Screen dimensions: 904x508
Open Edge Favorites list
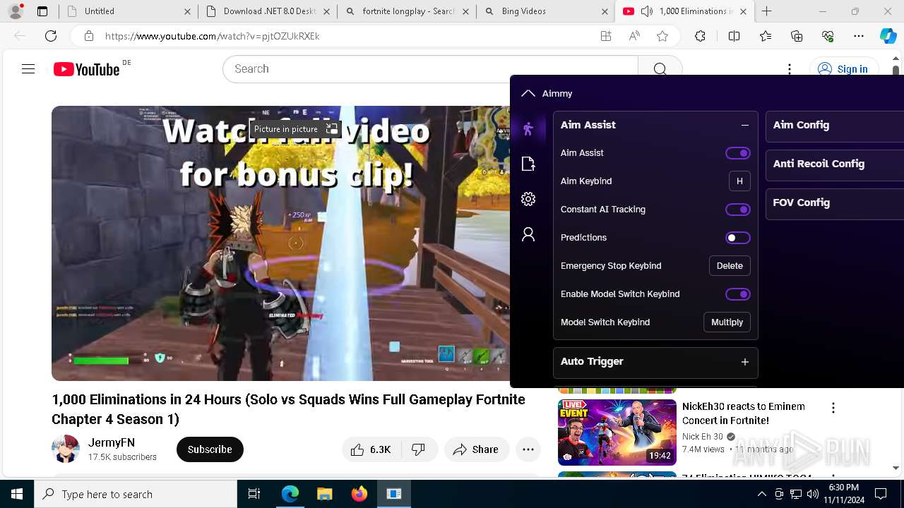point(766,36)
